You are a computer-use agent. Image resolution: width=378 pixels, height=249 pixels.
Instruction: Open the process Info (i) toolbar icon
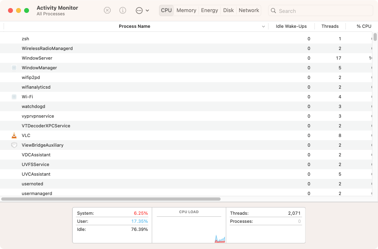[123, 10]
